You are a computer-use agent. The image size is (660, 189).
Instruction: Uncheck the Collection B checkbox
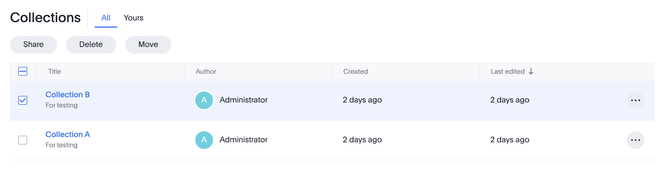[x=23, y=100]
